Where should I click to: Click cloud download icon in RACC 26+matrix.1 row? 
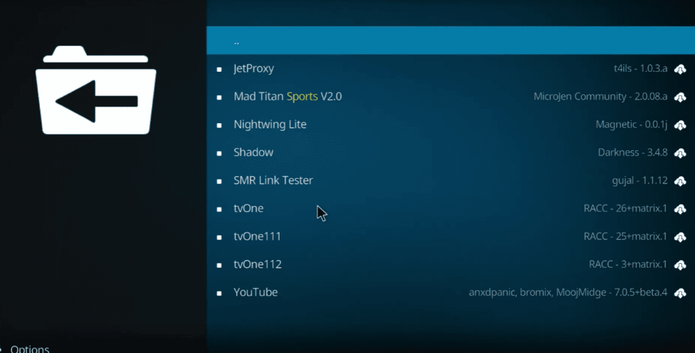tap(680, 209)
